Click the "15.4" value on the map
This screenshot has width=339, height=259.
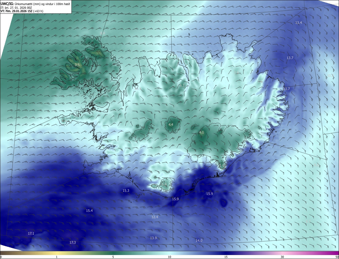click(x=90, y=211)
